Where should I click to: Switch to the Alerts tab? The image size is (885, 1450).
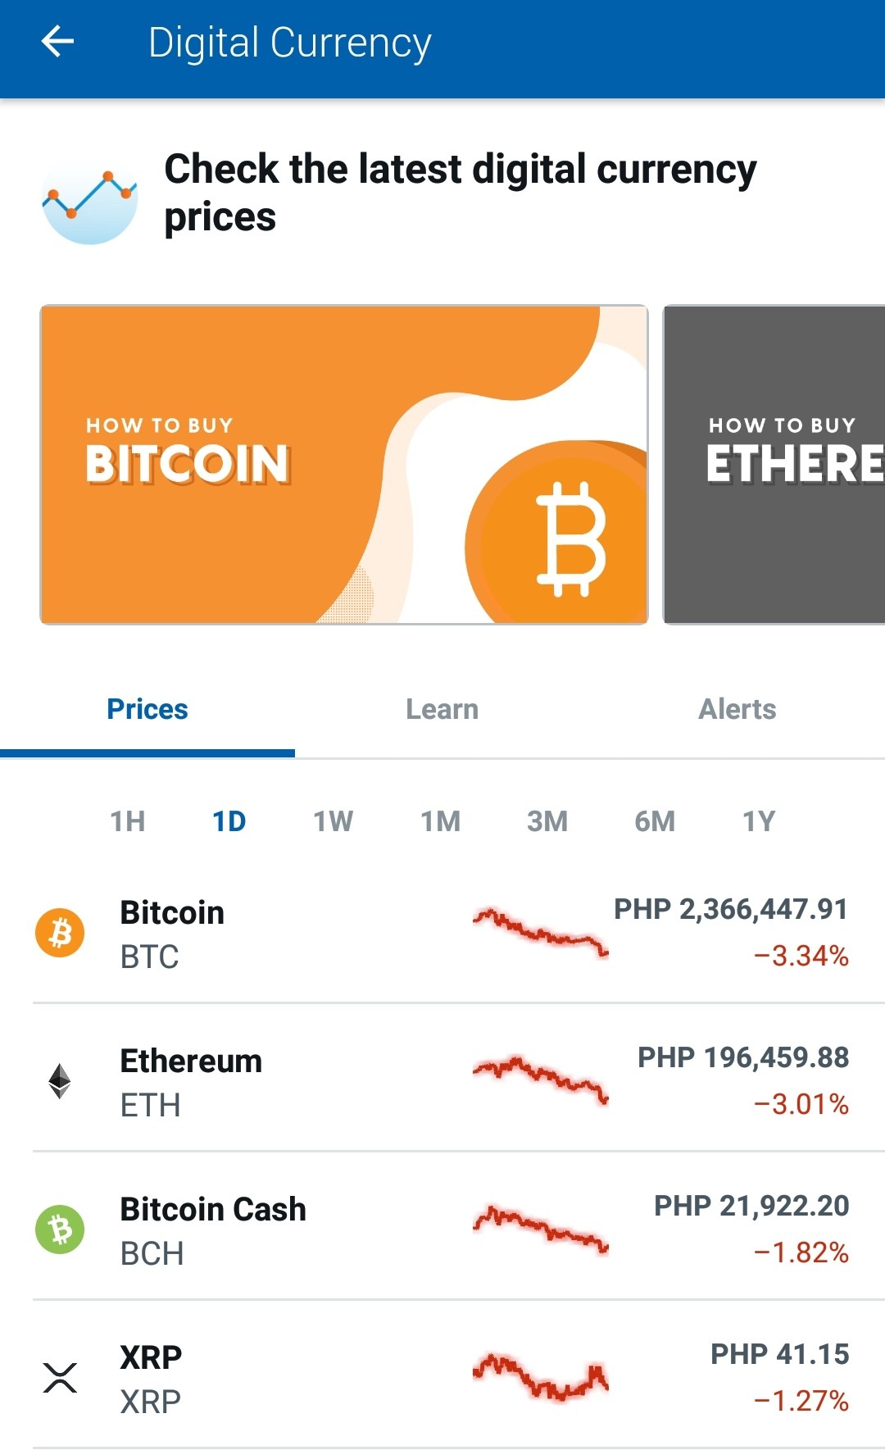point(737,709)
